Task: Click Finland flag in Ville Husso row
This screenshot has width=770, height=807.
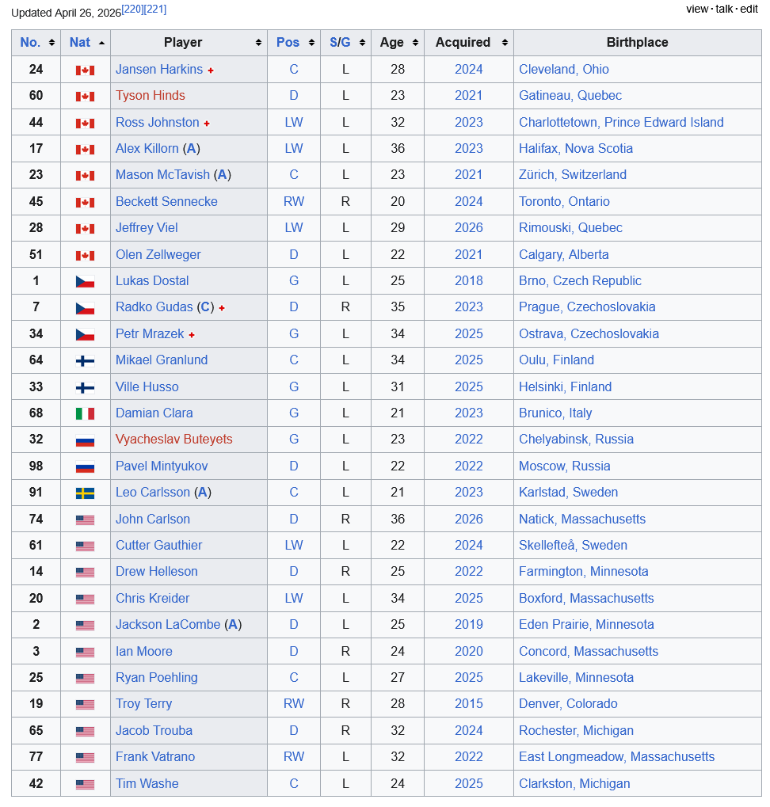Action: [85, 387]
